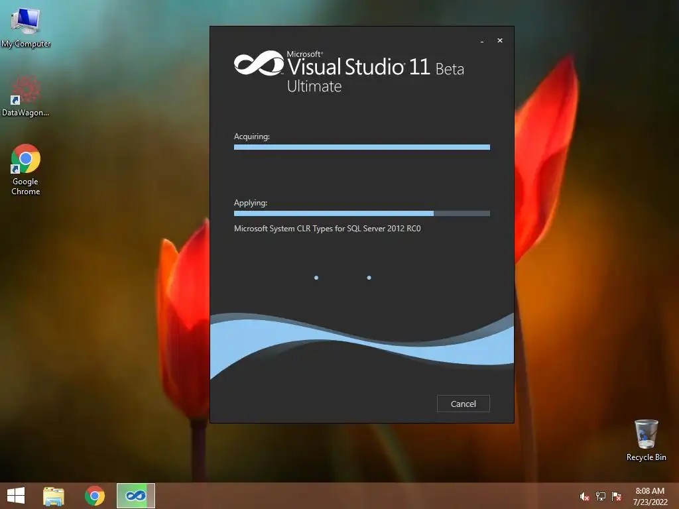Select the Recycle Bin icon
Viewport: 679px width, 509px height.
pos(646,440)
